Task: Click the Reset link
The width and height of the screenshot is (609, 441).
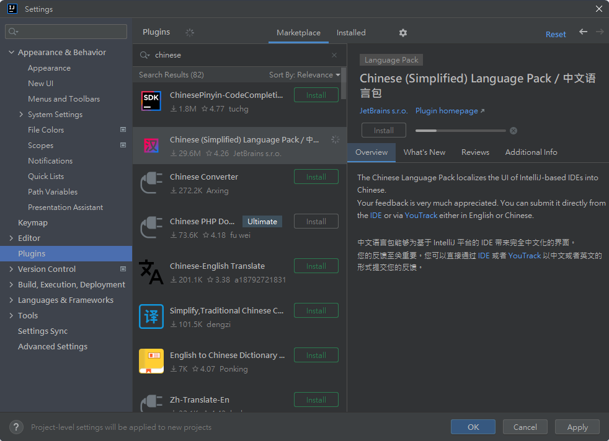Action: [556, 34]
